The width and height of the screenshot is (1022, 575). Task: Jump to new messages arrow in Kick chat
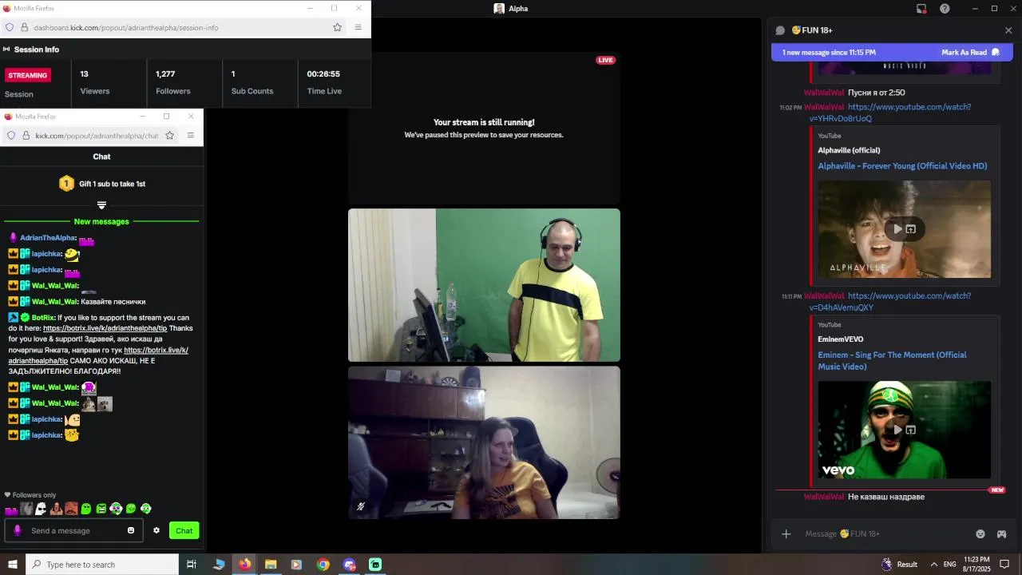coord(101,205)
